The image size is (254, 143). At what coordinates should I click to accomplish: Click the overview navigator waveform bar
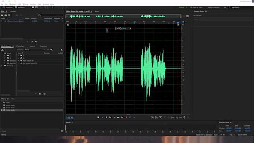point(123,16)
